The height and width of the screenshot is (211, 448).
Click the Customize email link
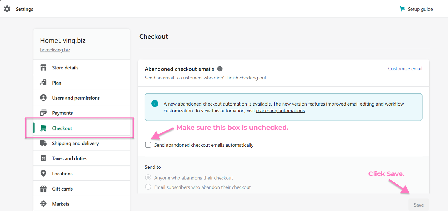point(405,69)
